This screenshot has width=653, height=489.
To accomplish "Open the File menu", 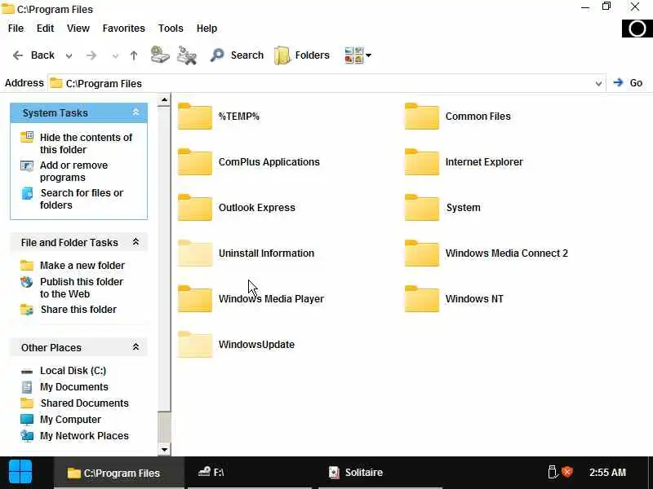I will 16,29.
